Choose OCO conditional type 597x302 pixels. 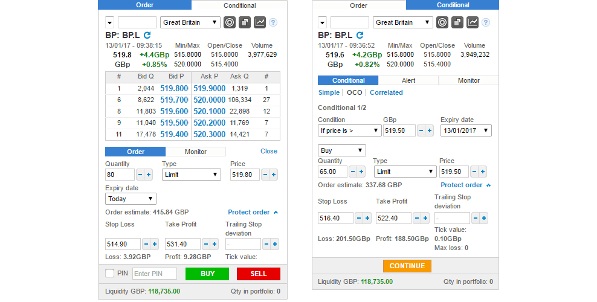[x=355, y=92]
